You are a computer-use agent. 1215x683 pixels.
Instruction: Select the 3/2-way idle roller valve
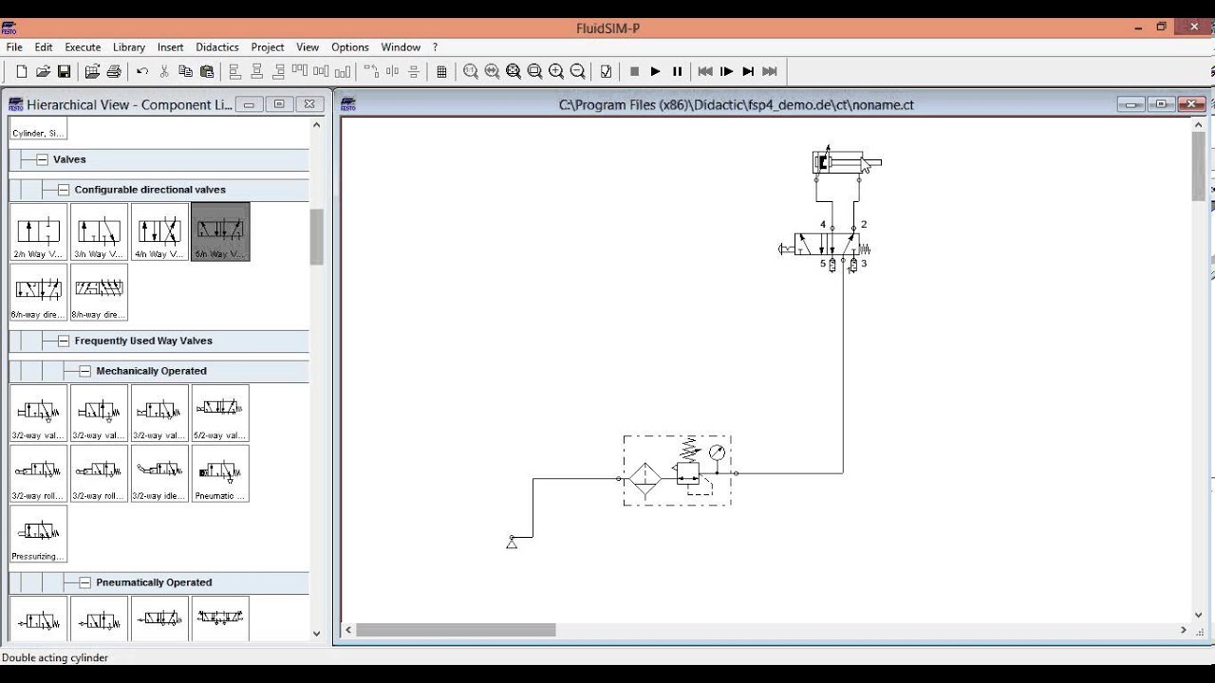[159, 473]
